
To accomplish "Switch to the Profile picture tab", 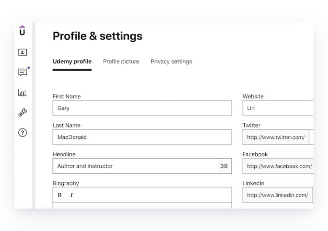I will [121, 62].
